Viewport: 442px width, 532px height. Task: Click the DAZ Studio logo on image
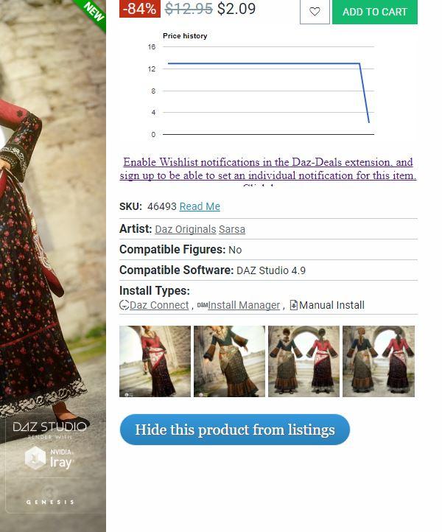coord(49,427)
